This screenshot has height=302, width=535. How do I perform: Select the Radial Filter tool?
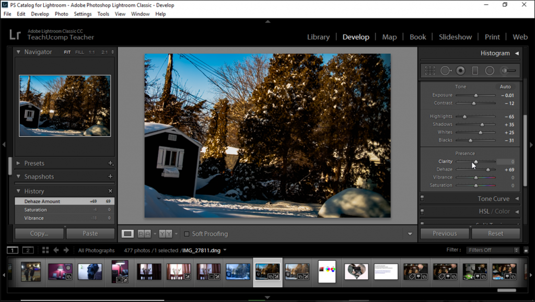coord(490,71)
